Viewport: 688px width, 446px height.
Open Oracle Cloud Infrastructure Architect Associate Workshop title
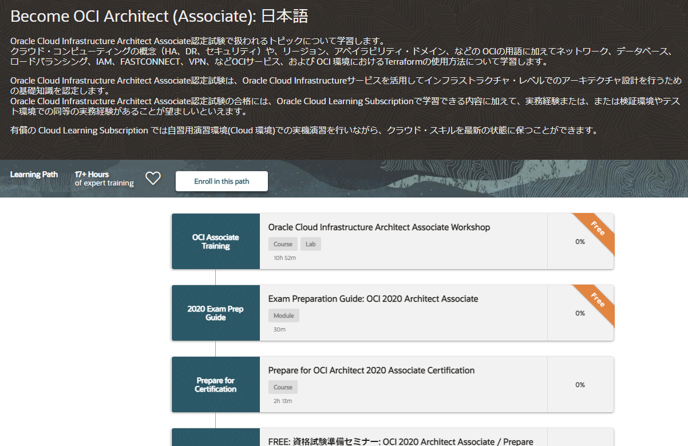point(379,227)
